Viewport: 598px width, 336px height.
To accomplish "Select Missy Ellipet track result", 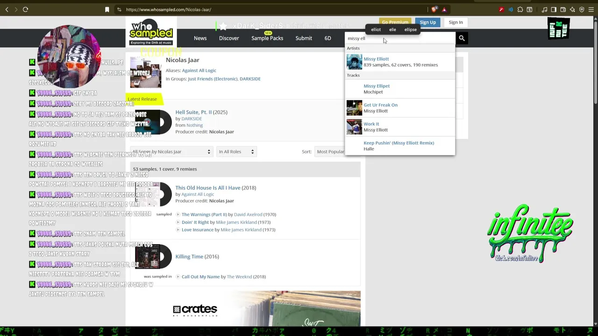I will (x=399, y=89).
